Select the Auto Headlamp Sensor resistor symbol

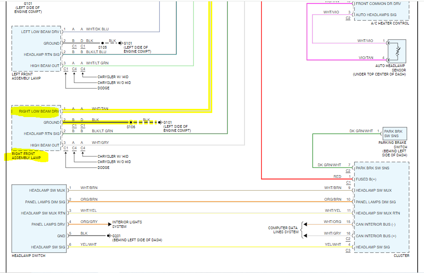tap(397, 51)
